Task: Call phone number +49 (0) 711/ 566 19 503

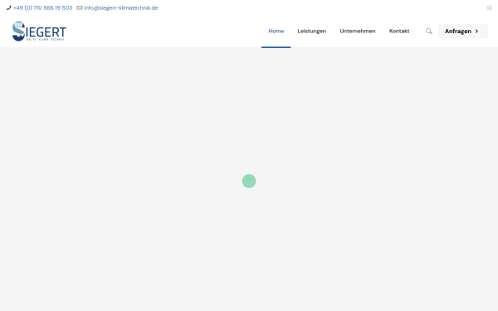Action: point(42,8)
